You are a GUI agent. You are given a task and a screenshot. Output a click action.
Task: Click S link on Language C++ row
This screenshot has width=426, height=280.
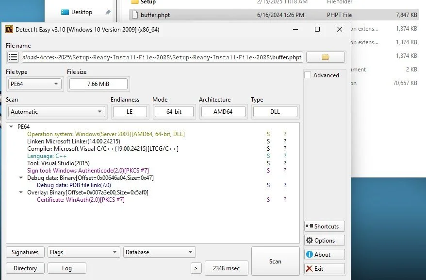click(268, 156)
